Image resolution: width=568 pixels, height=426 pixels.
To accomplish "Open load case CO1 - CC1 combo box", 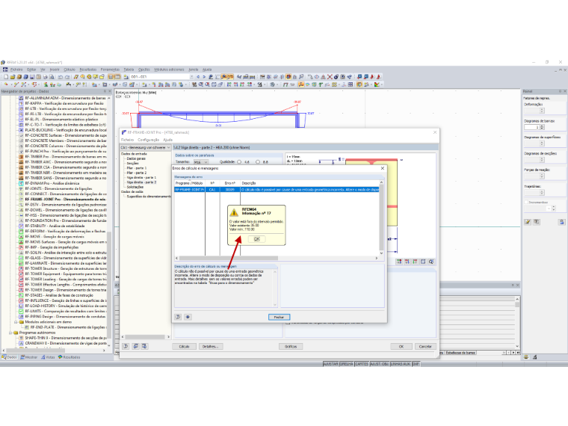I will coord(162,77).
